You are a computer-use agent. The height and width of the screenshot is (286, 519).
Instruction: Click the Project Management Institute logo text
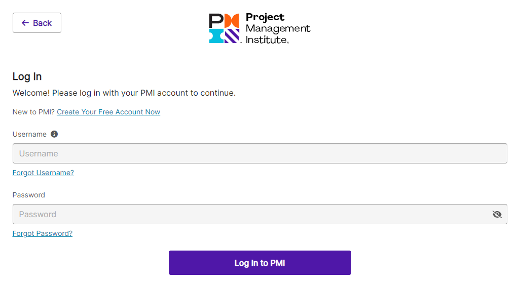tap(277, 28)
